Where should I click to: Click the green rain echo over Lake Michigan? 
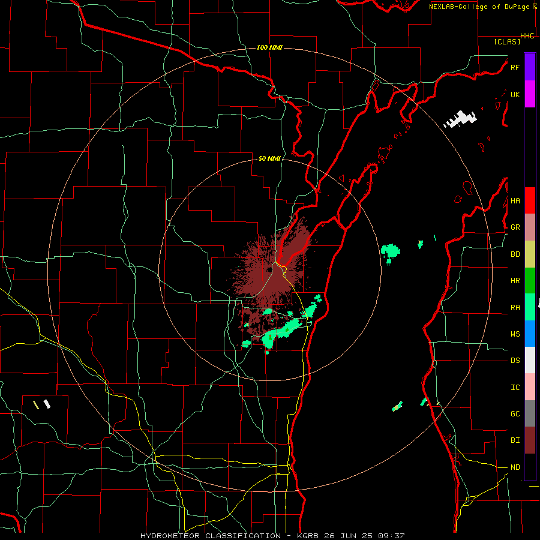(391, 252)
